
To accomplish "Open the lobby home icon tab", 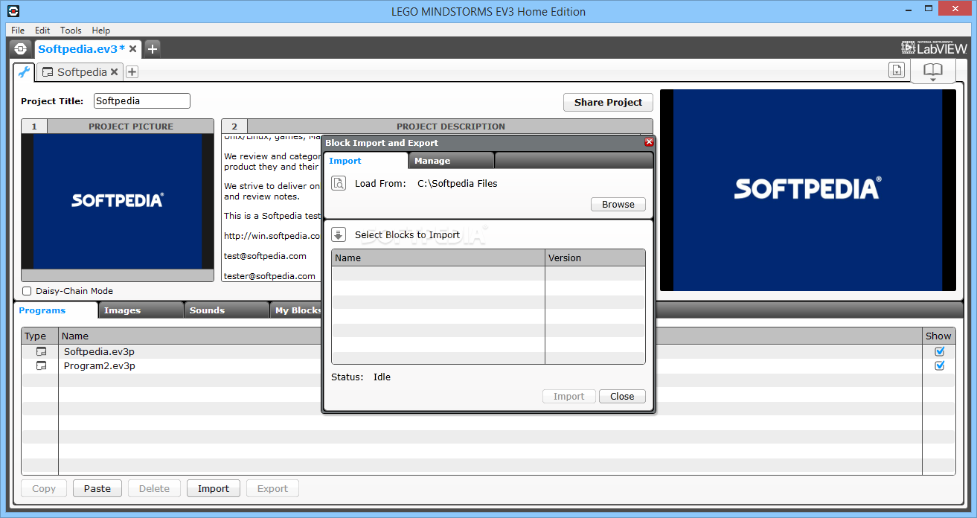I will tap(21, 49).
